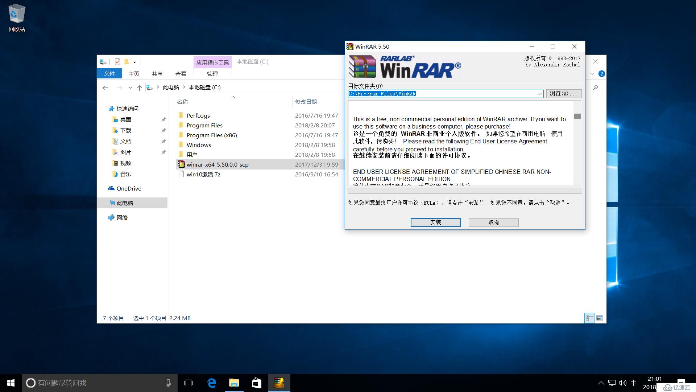Screen dimensions: 696x392
Task: Open 文档 in the navigation pane
Action: 125,141
